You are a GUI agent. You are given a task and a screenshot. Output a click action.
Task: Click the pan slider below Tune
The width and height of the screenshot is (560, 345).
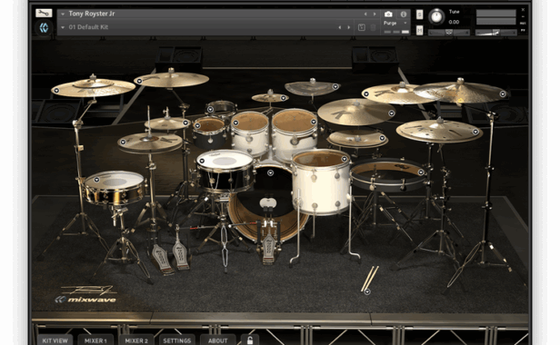(x=449, y=33)
